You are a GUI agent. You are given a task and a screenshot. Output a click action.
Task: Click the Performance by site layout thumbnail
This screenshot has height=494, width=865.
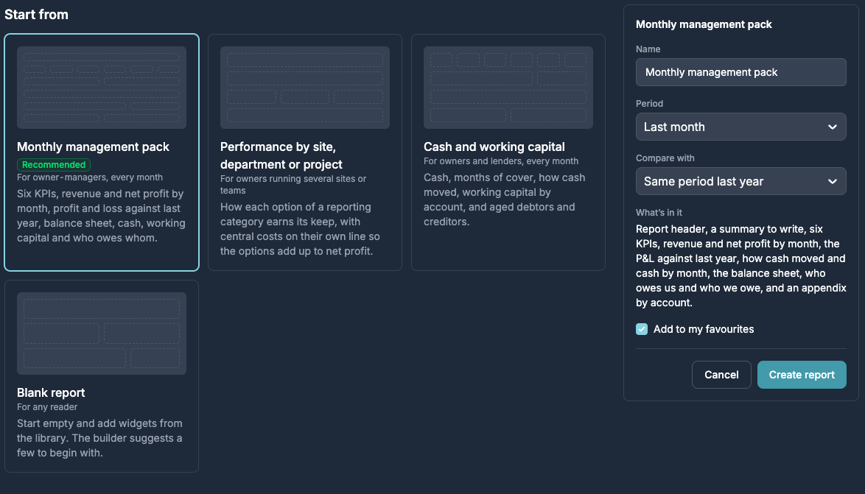pos(305,88)
